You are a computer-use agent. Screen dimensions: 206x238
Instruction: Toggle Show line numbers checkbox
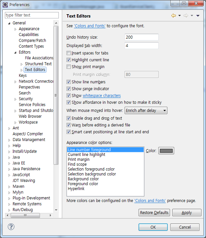pos(69,82)
